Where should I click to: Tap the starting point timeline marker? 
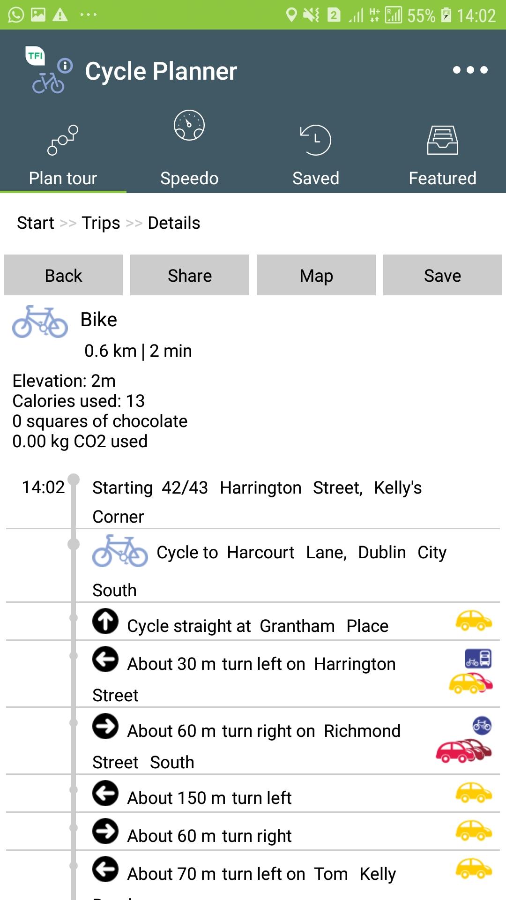click(74, 480)
